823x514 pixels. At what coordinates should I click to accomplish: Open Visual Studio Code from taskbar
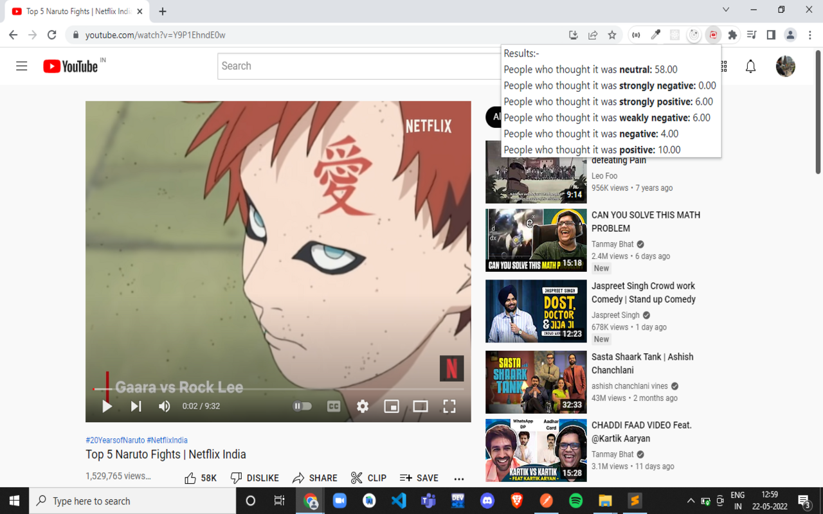(399, 501)
